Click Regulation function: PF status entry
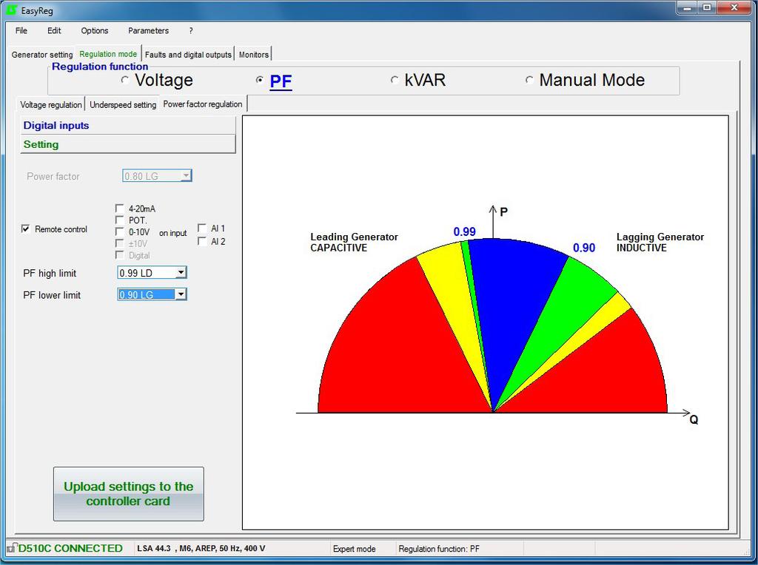 [439, 549]
